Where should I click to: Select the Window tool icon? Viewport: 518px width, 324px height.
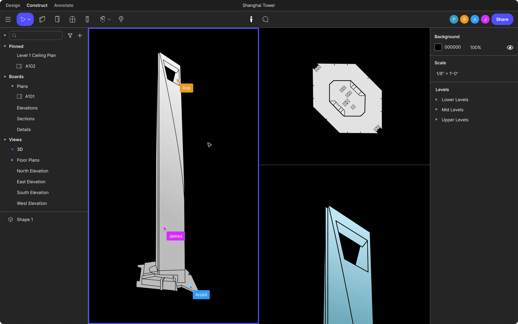click(x=72, y=19)
